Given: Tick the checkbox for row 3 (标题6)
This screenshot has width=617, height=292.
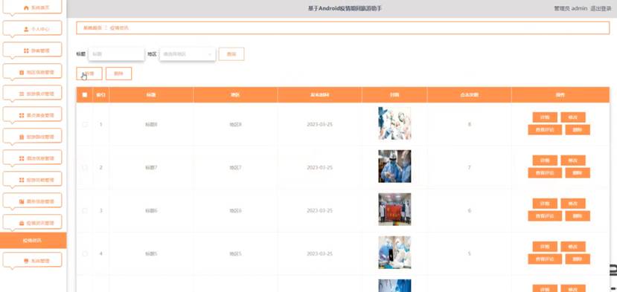Looking at the screenshot, I should click(85, 211).
